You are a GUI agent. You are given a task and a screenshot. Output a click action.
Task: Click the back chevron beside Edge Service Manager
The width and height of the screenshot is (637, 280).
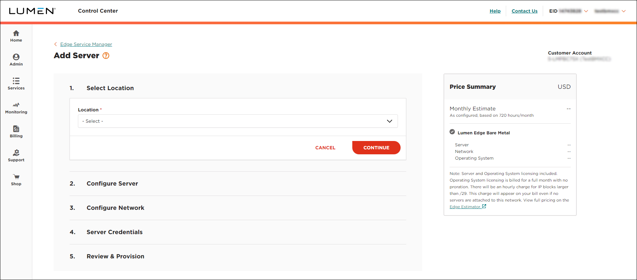[x=56, y=44]
